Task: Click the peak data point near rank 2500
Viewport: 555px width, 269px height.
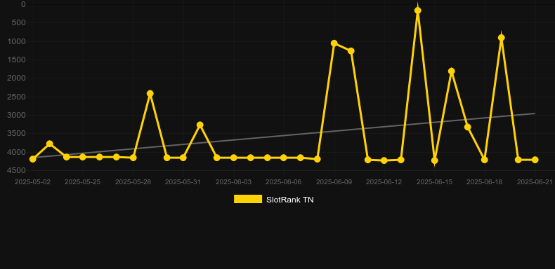Action: point(150,94)
